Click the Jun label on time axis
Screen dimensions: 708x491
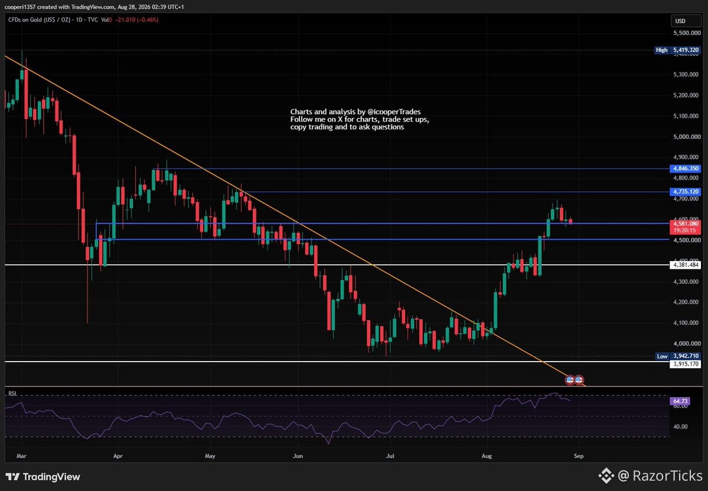298,456
